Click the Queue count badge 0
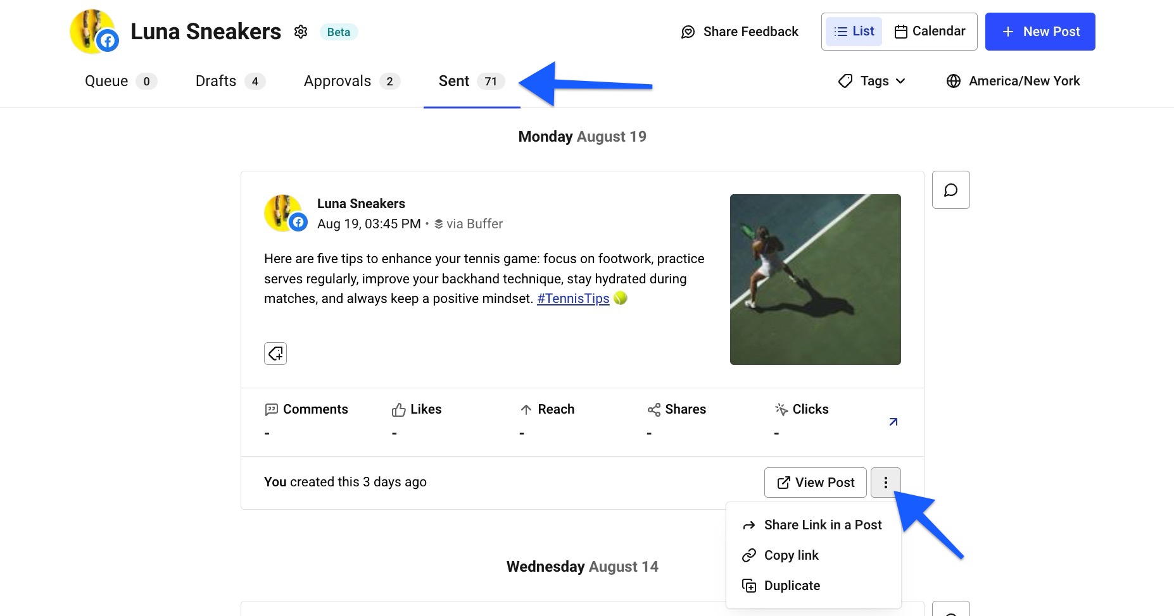The height and width of the screenshot is (616, 1174). point(146,81)
